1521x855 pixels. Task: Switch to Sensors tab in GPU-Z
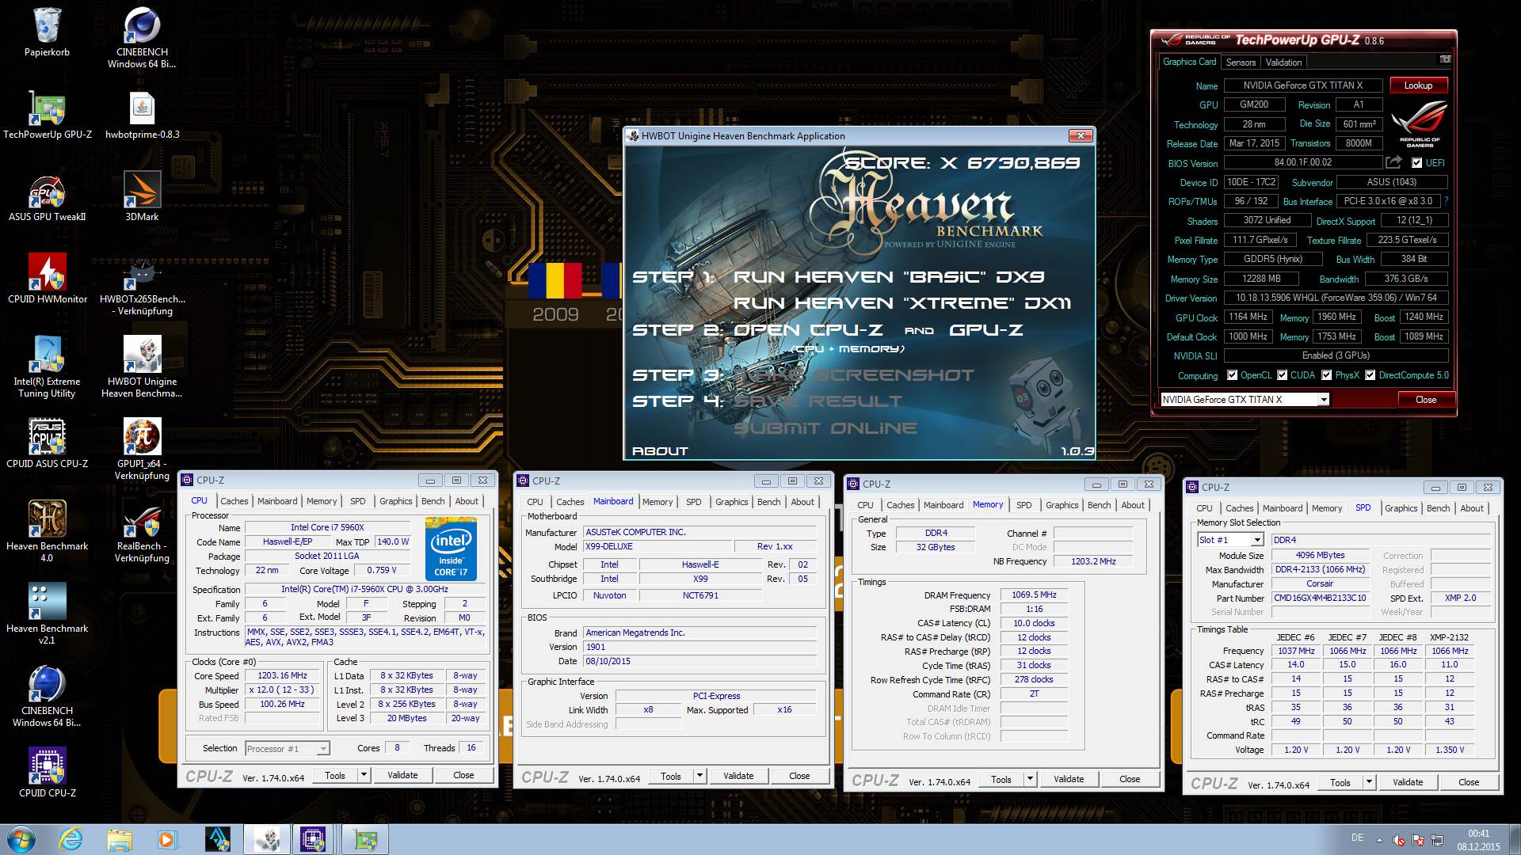(1241, 63)
